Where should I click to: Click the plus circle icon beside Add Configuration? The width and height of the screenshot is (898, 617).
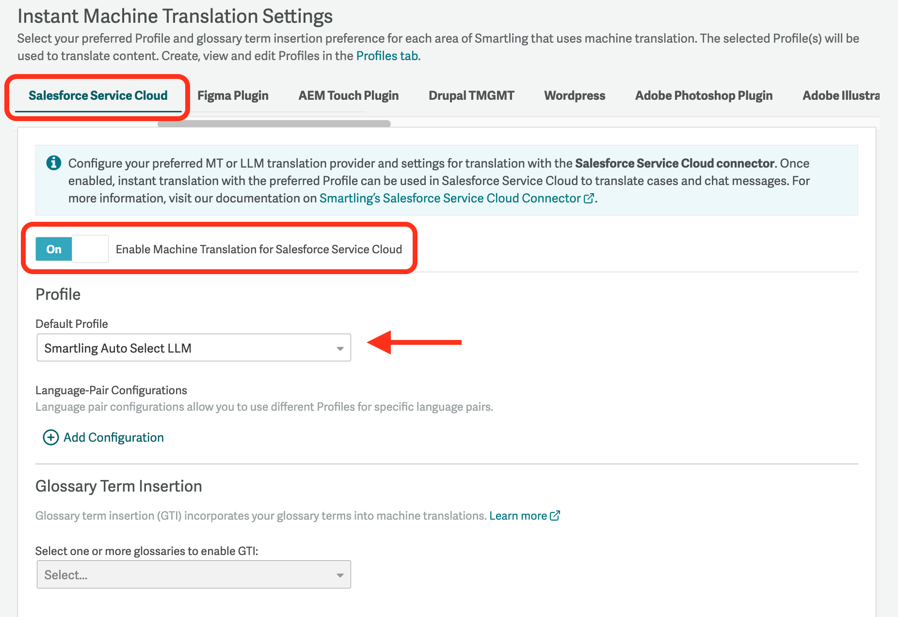point(51,437)
